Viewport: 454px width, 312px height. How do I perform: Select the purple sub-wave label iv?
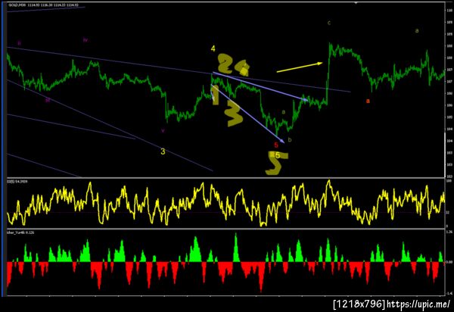[85, 40]
